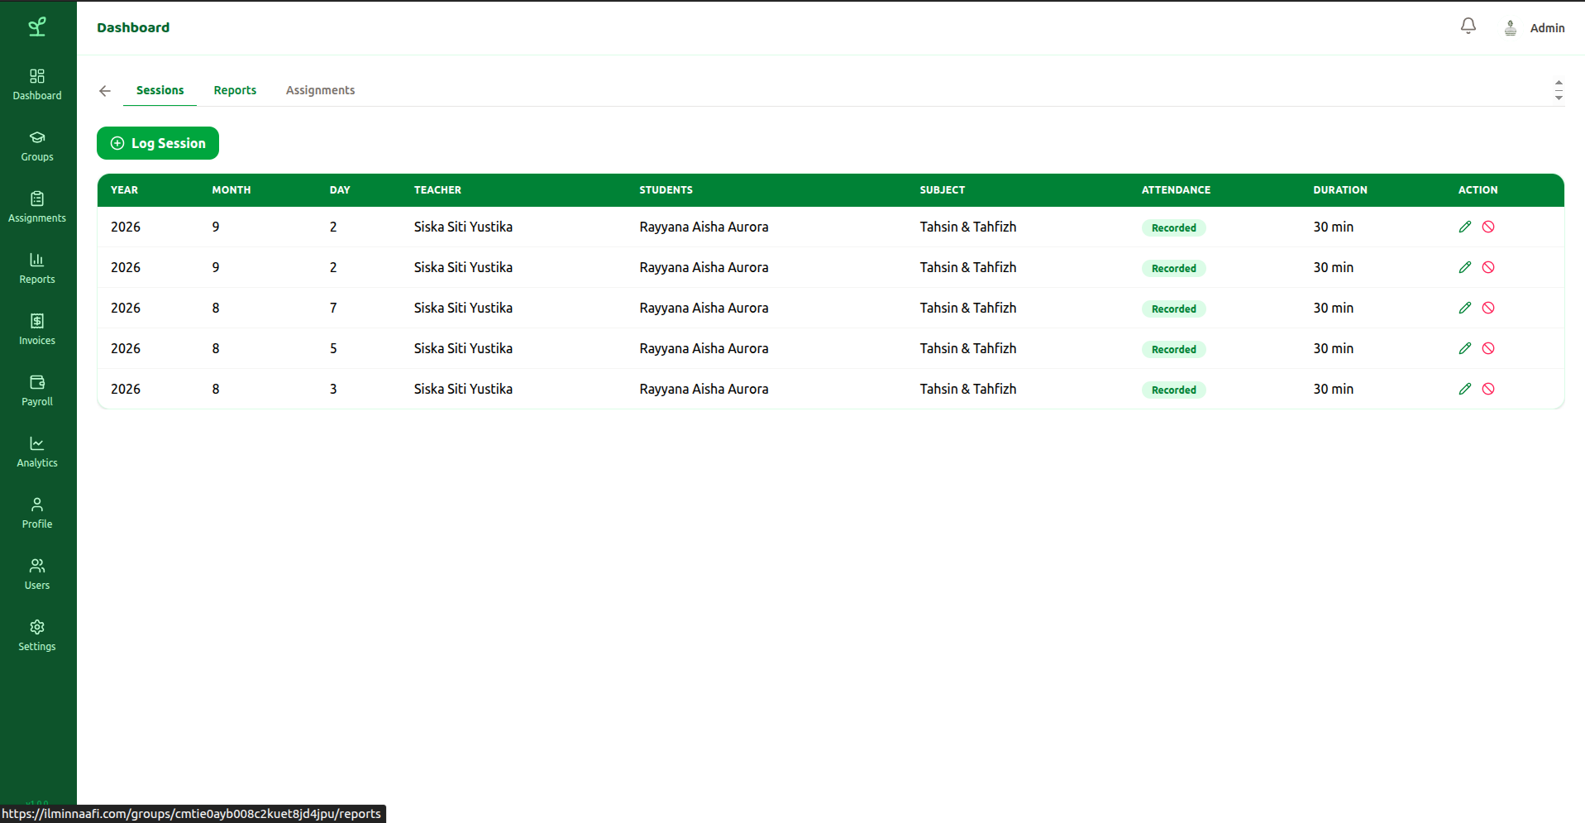This screenshot has height=823, width=1585.
Task: Go back using the left arrow
Action: 105,91
